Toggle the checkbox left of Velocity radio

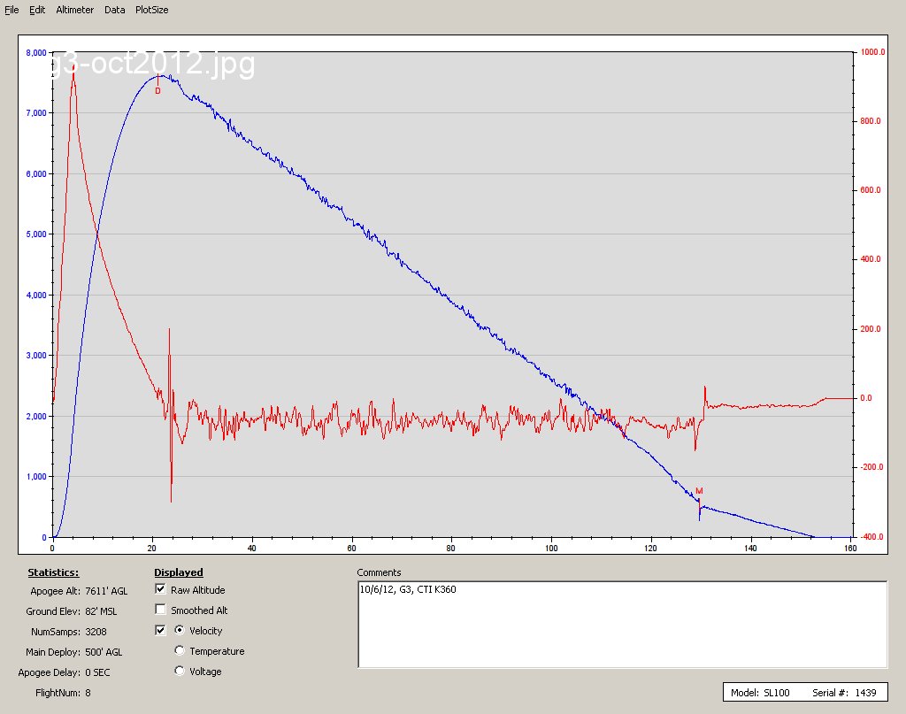[160, 631]
